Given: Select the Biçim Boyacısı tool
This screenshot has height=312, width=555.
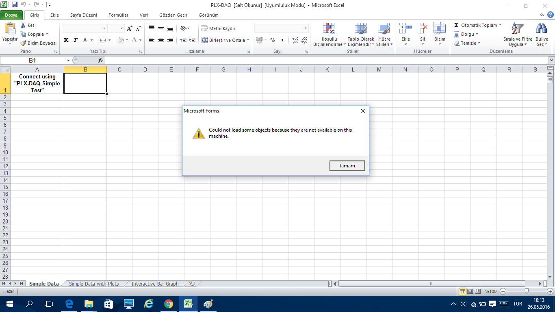Looking at the screenshot, I should (x=39, y=43).
